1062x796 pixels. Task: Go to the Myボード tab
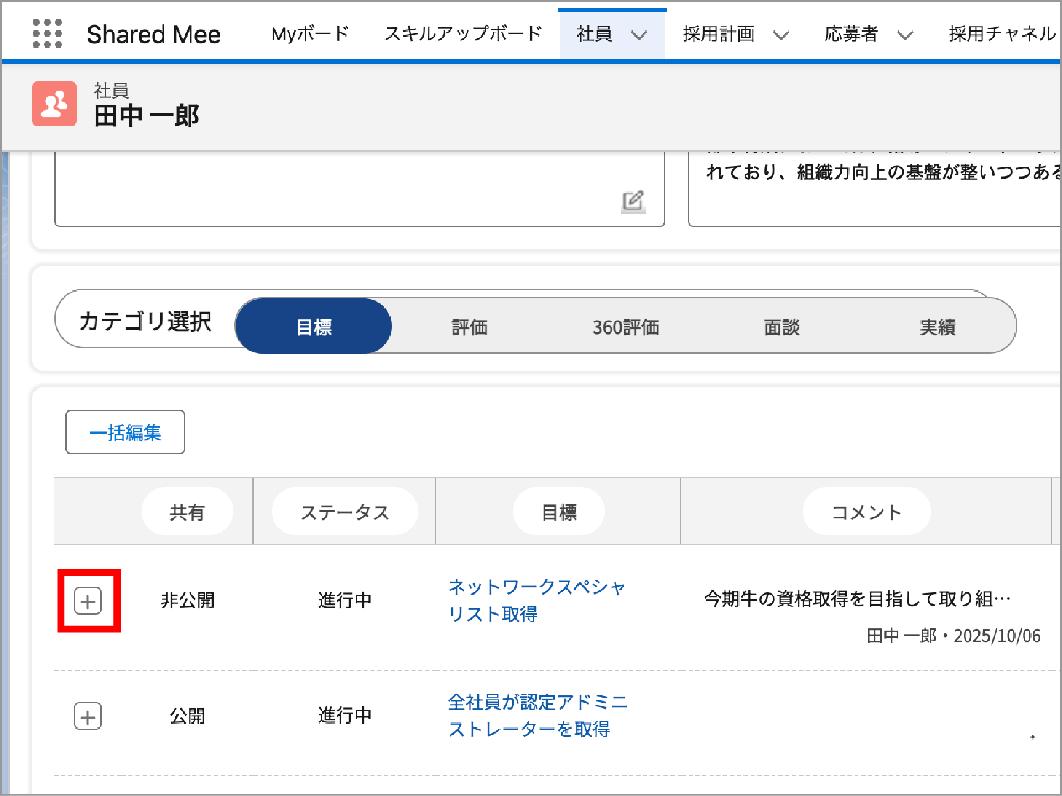coord(310,34)
